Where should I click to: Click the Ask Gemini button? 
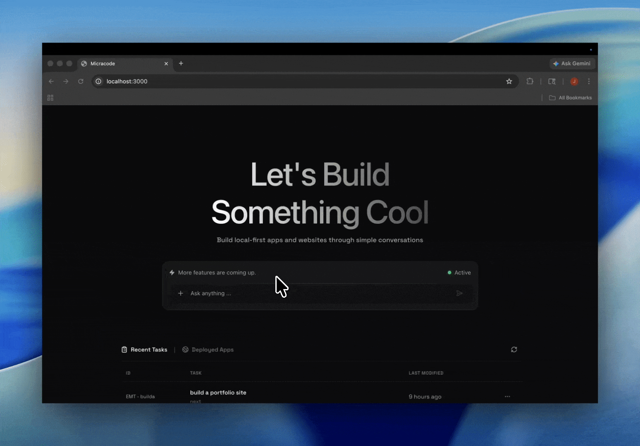(572, 64)
